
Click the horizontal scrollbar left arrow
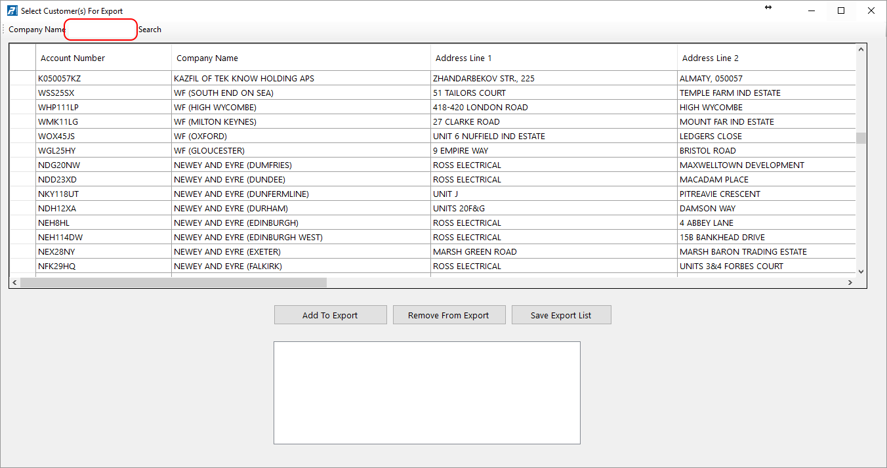tap(14, 282)
